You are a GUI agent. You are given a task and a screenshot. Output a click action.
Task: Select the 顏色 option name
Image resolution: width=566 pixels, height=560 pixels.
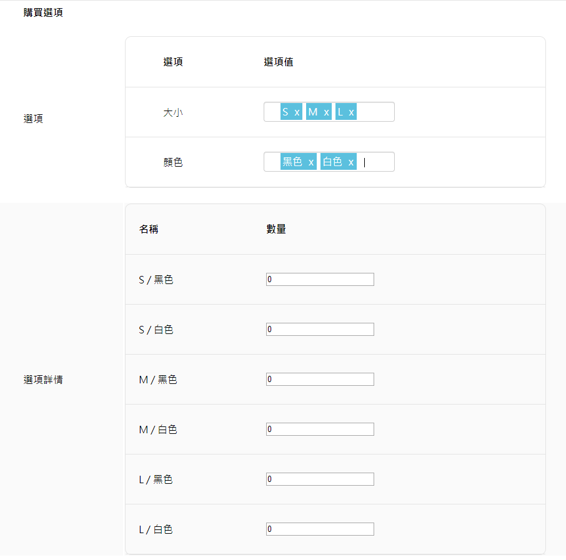coord(173,162)
